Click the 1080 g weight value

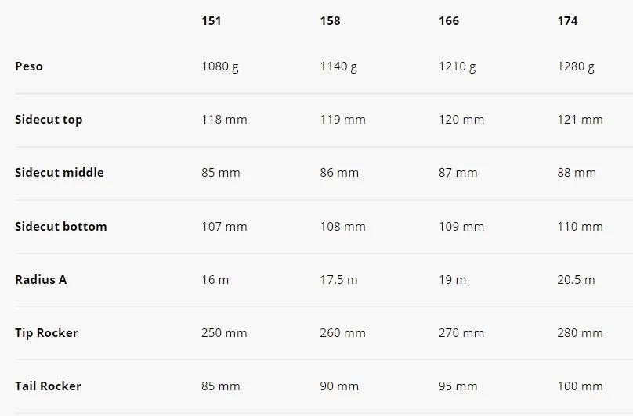pos(220,66)
